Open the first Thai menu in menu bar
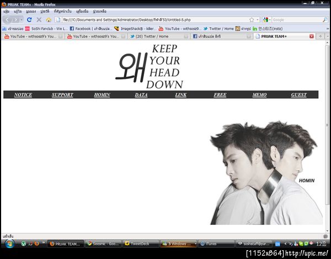The height and width of the screenshot is (259, 331). pos(6,12)
